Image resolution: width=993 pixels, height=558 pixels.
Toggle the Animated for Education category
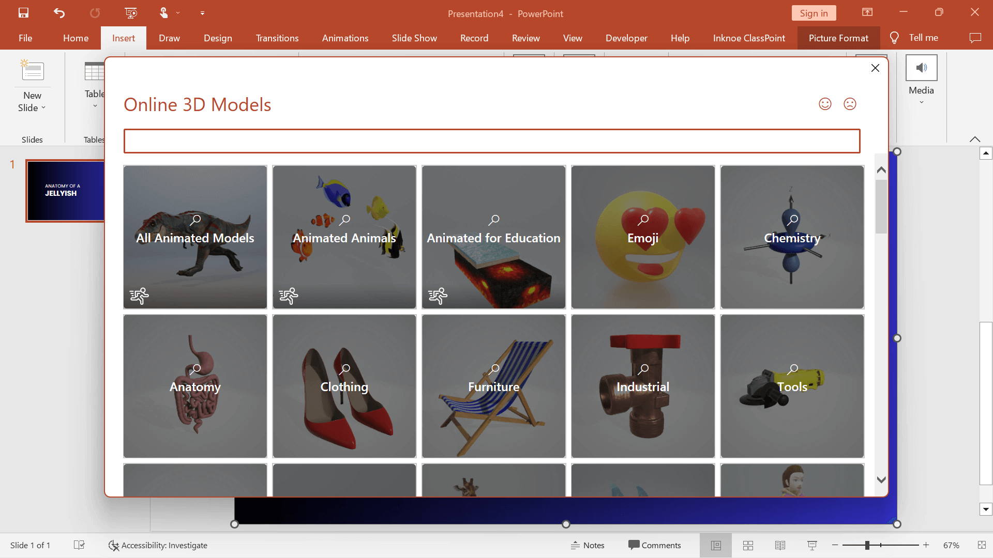tap(493, 237)
